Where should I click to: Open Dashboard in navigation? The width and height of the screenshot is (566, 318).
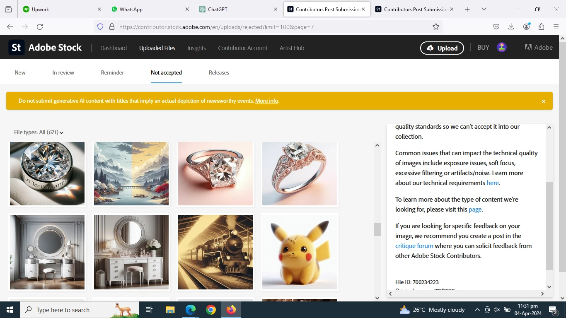click(x=114, y=48)
